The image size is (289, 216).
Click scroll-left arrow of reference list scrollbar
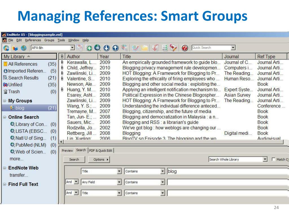tap(61, 142)
